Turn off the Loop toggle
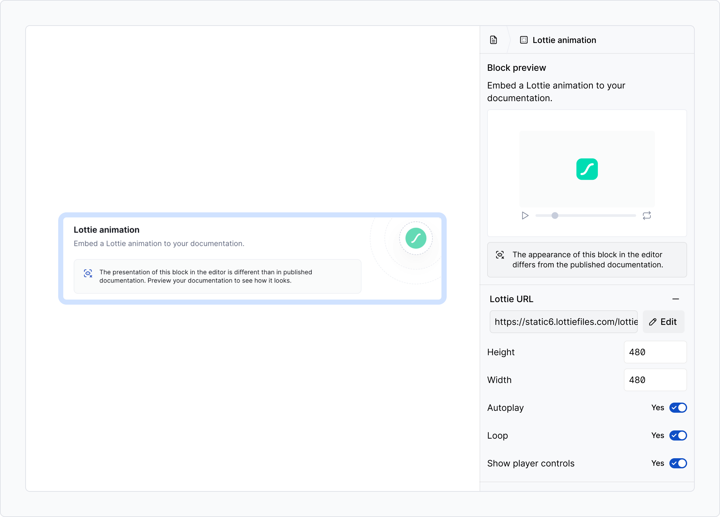Image resolution: width=720 pixels, height=517 pixels. pyautogui.click(x=678, y=435)
